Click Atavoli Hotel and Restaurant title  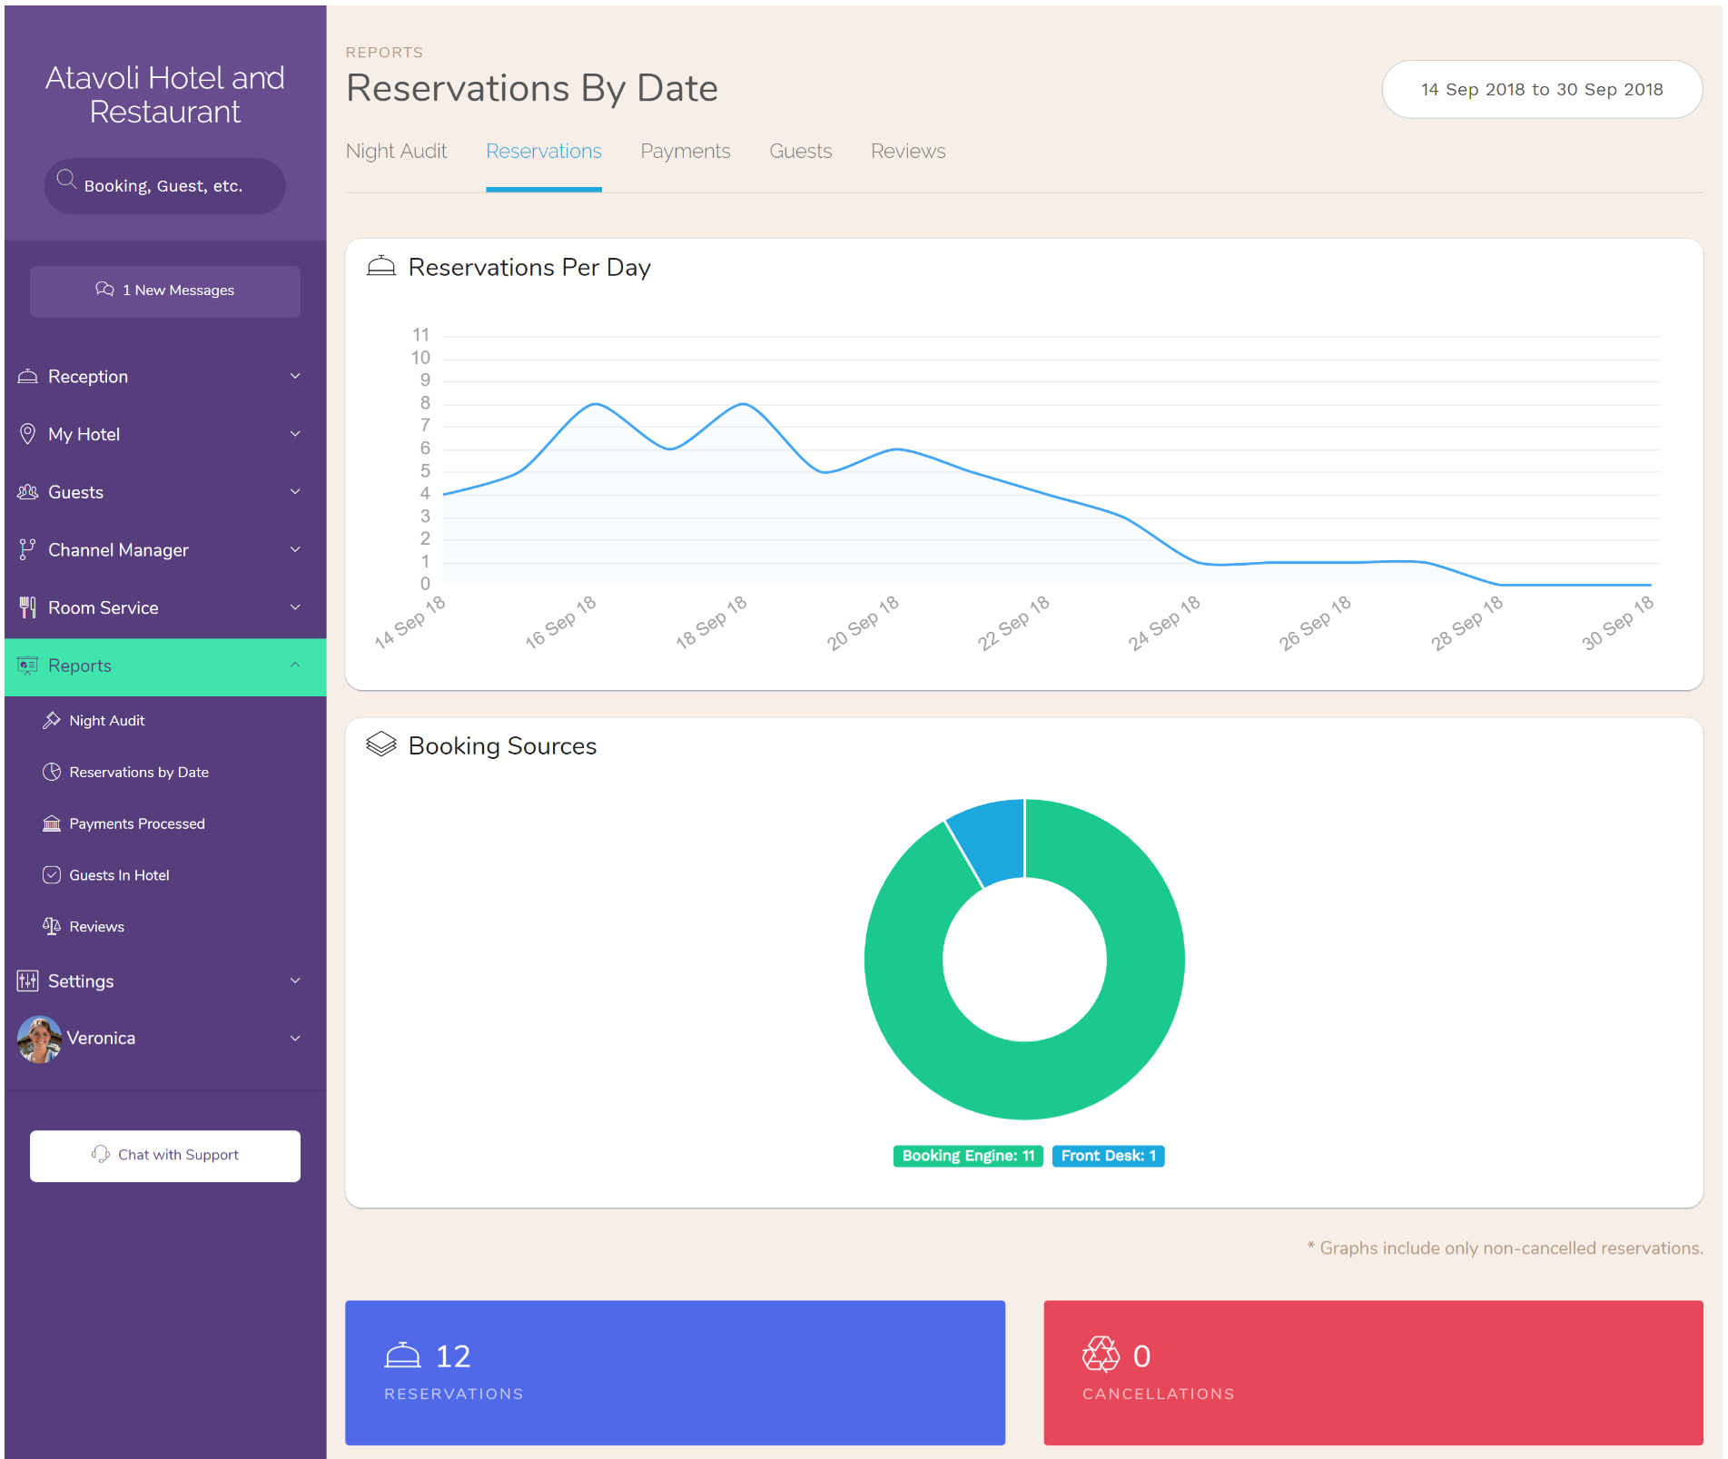(x=165, y=94)
